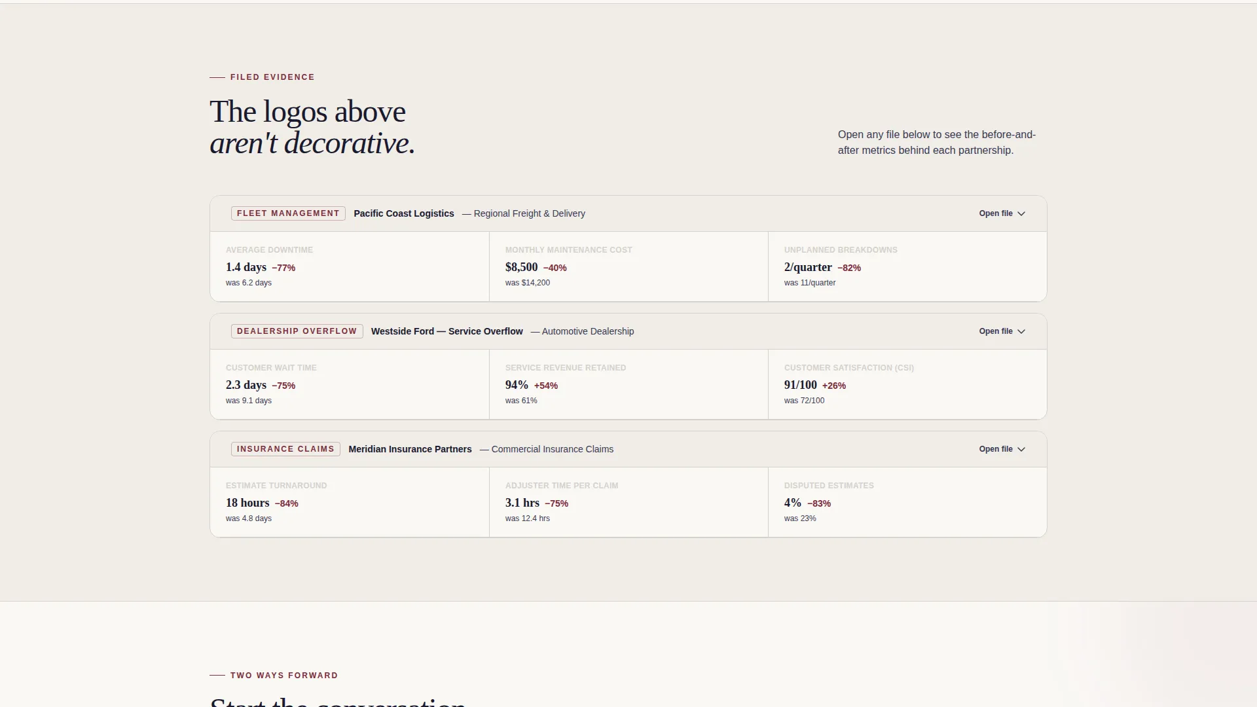
Task: Click the Disputed Estimates metric cell
Action: 907,502
